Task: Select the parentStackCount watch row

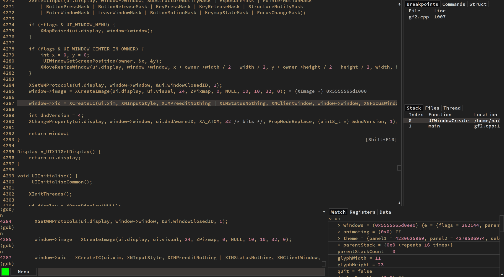Action: pyautogui.click(x=414, y=252)
